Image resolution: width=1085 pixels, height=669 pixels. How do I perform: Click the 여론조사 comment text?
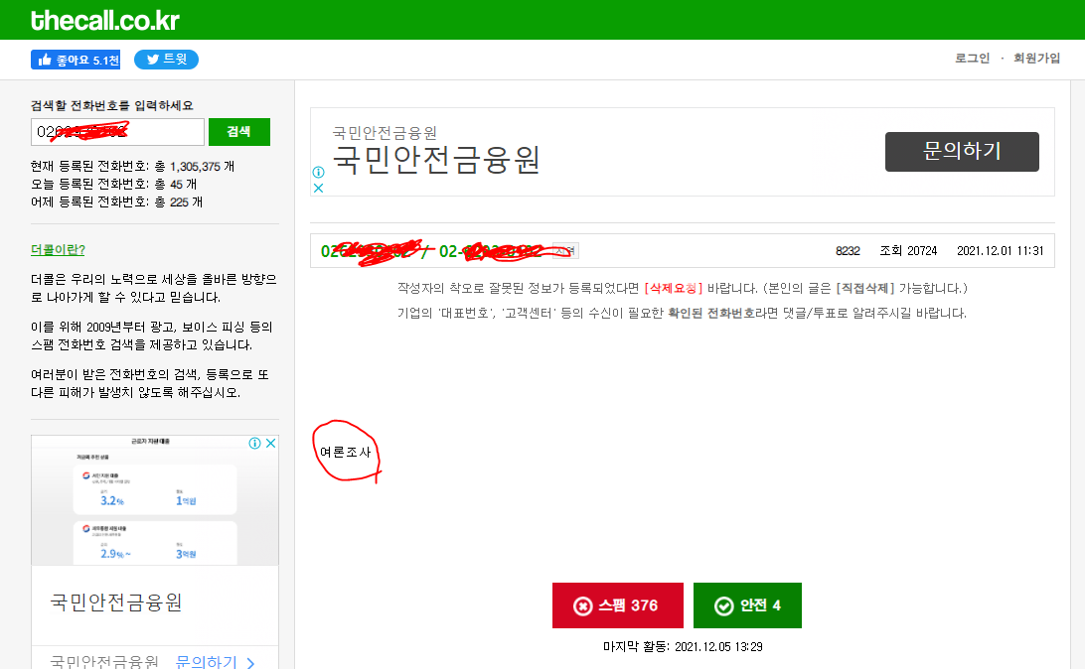point(346,452)
